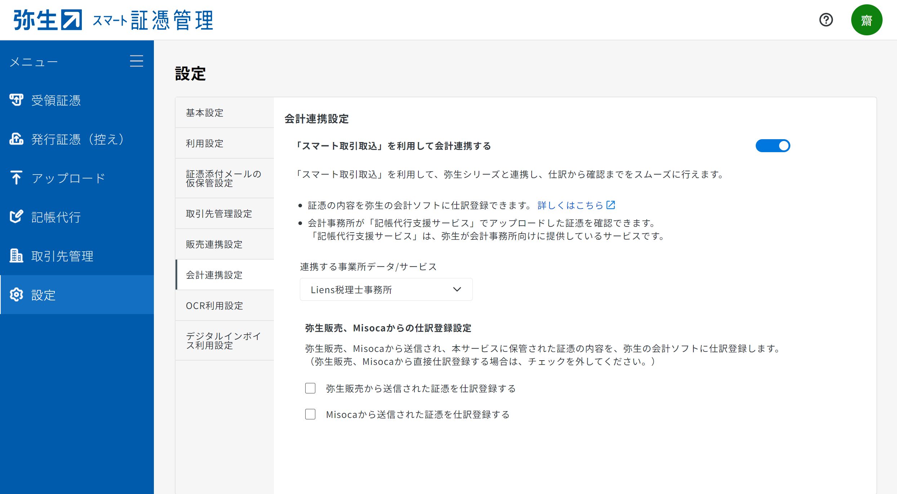This screenshot has height=494, width=897.
Task: Click the アップロード arrow icon
Action: (x=16, y=178)
